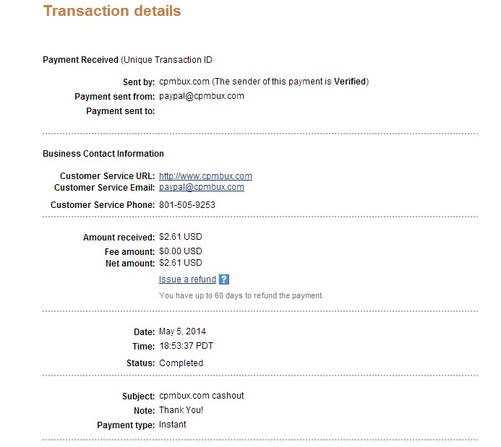Click the Fee amount value $0.00 USD
Image resolution: width=501 pixels, height=447 pixels.
point(181,251)
